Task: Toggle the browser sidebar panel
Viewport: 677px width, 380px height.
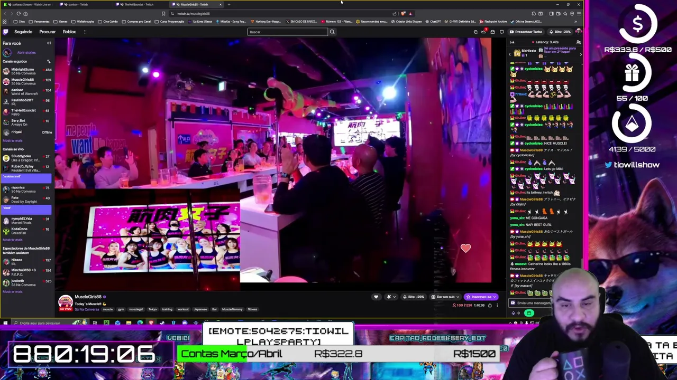Action: point(551,14)
